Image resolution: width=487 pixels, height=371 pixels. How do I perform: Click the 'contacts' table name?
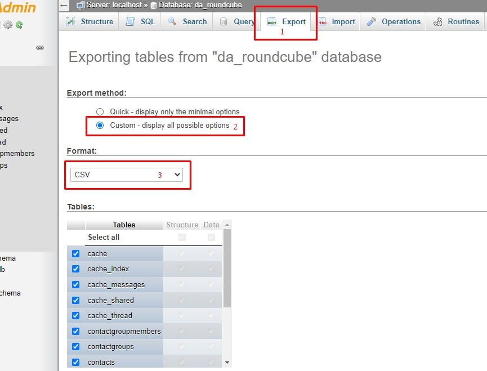point(101,363)
